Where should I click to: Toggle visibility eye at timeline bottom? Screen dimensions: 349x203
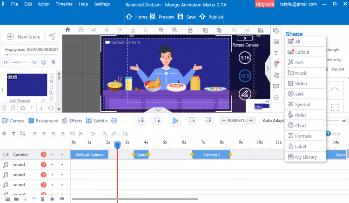62,199
